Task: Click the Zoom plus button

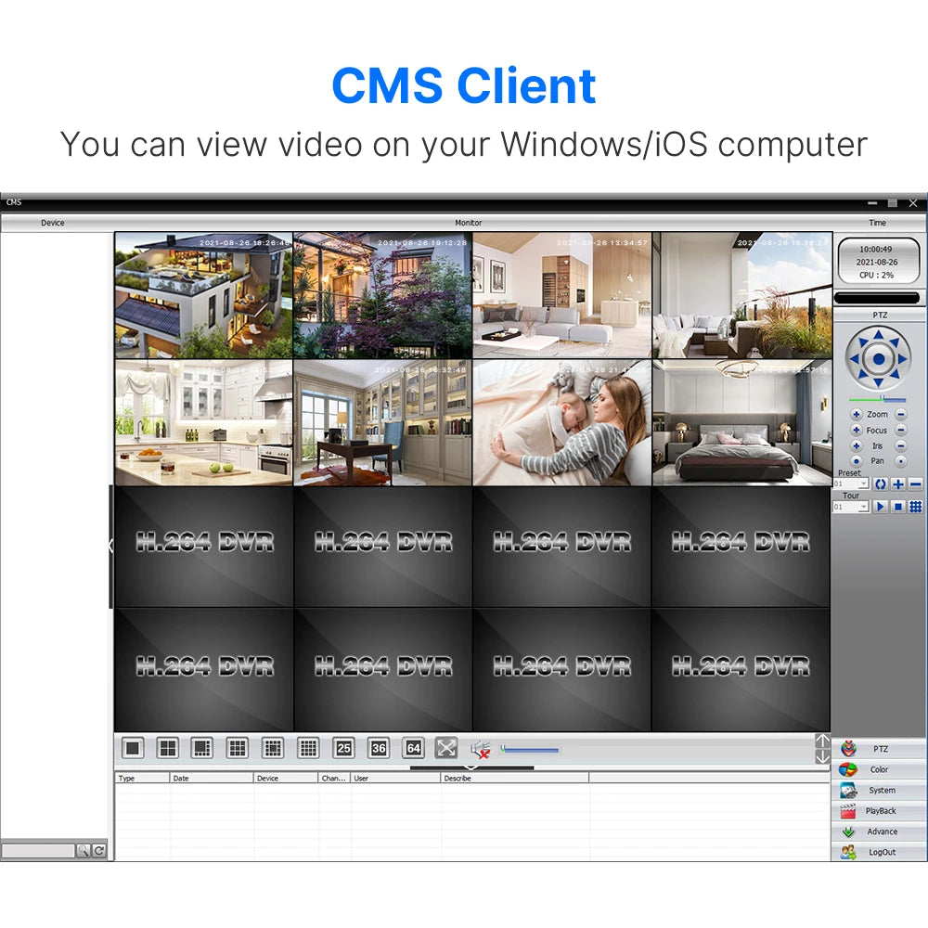Action: 856,415
